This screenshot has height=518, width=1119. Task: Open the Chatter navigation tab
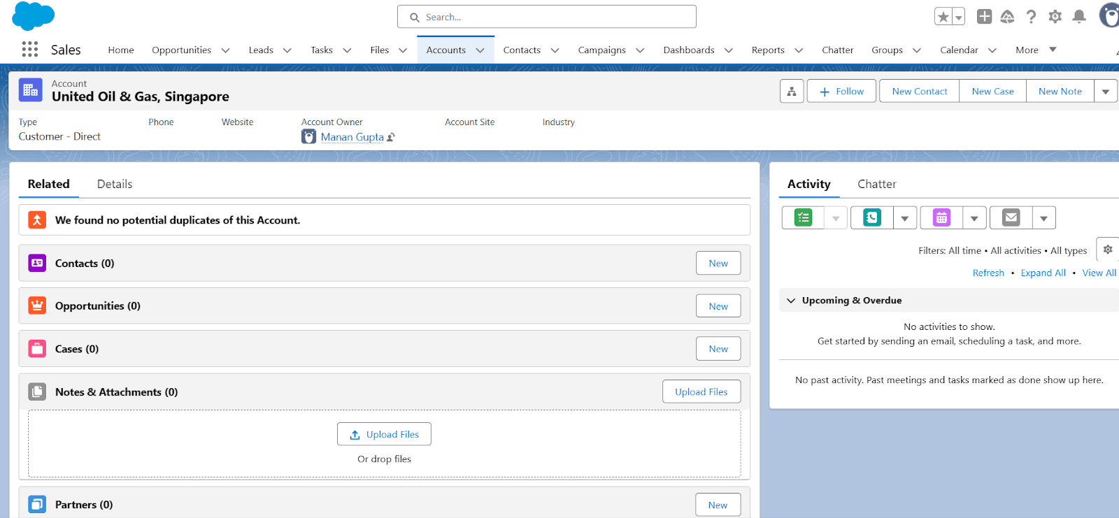[838, 50]
